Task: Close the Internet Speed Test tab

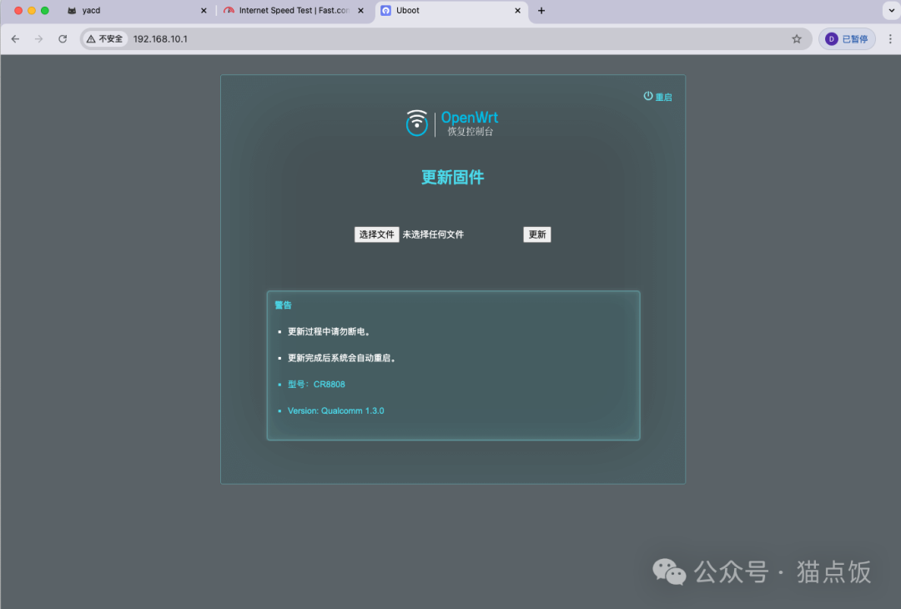Action: pyautogui.click(x=361, y=10)
